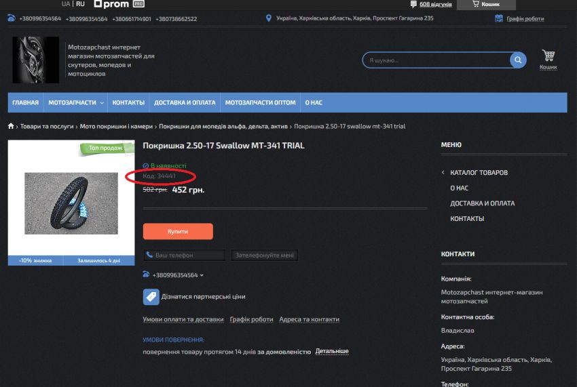Viewport: 577px width, 387px height.
Task: Open the top bar Кошик cart button
Action: click(486, 5)
